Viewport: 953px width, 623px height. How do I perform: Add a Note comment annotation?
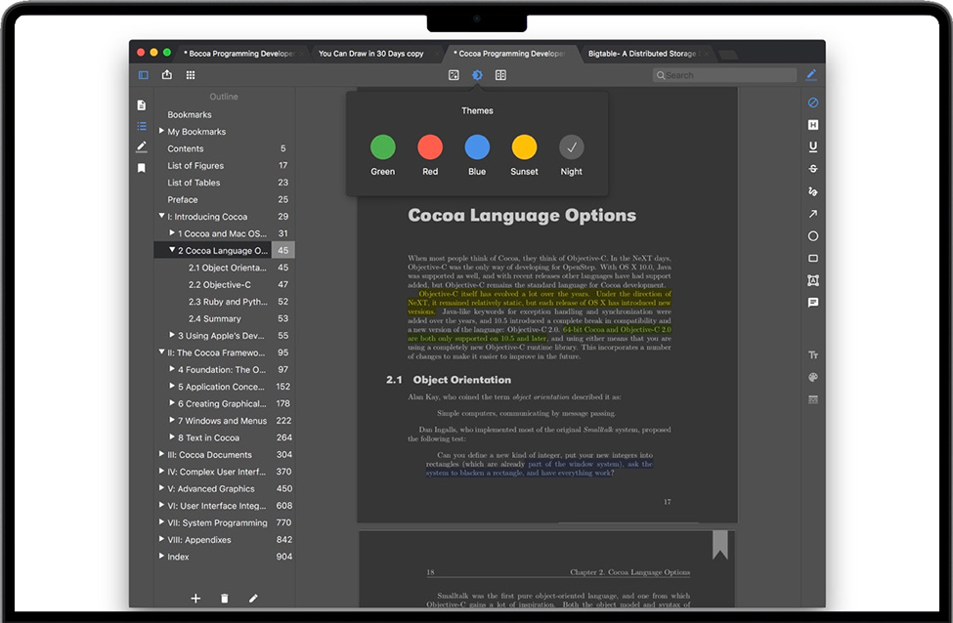tap(813, 303)
